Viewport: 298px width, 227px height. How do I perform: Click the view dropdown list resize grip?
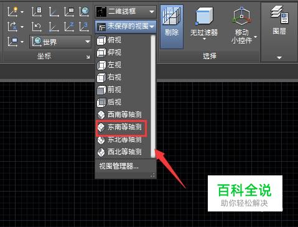click(x=152, y=175)
